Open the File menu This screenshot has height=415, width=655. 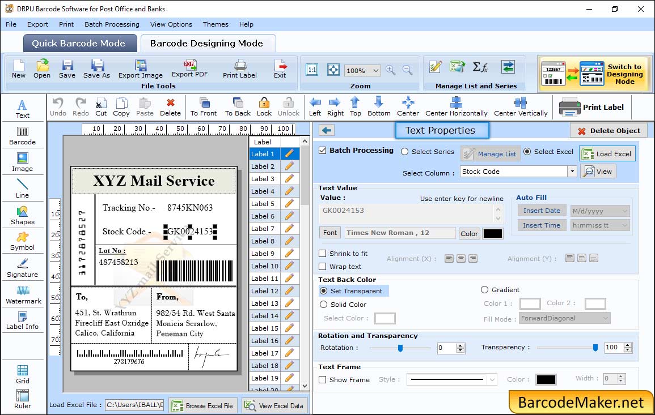[x=11, y=24]
